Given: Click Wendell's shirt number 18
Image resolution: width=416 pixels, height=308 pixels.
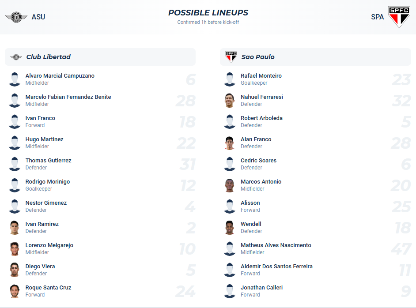Looking at the screenshot, I should (x=405, y=227).
